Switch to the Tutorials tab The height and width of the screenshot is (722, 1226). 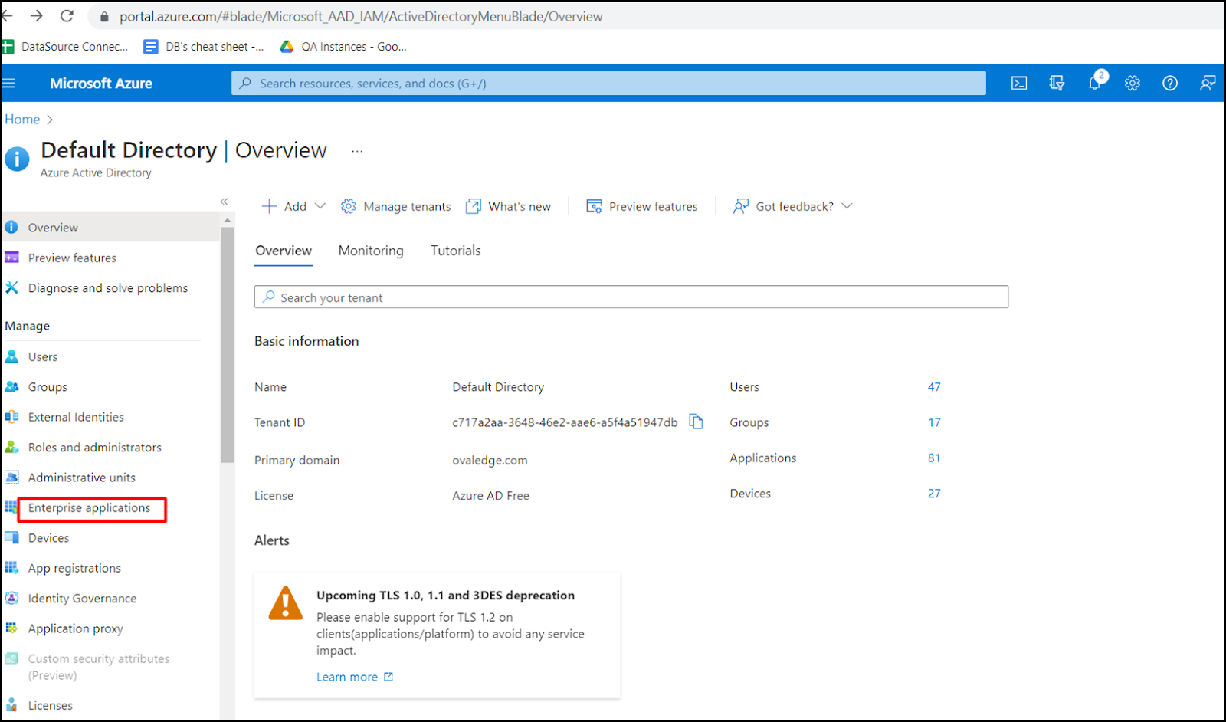(456, 251)
